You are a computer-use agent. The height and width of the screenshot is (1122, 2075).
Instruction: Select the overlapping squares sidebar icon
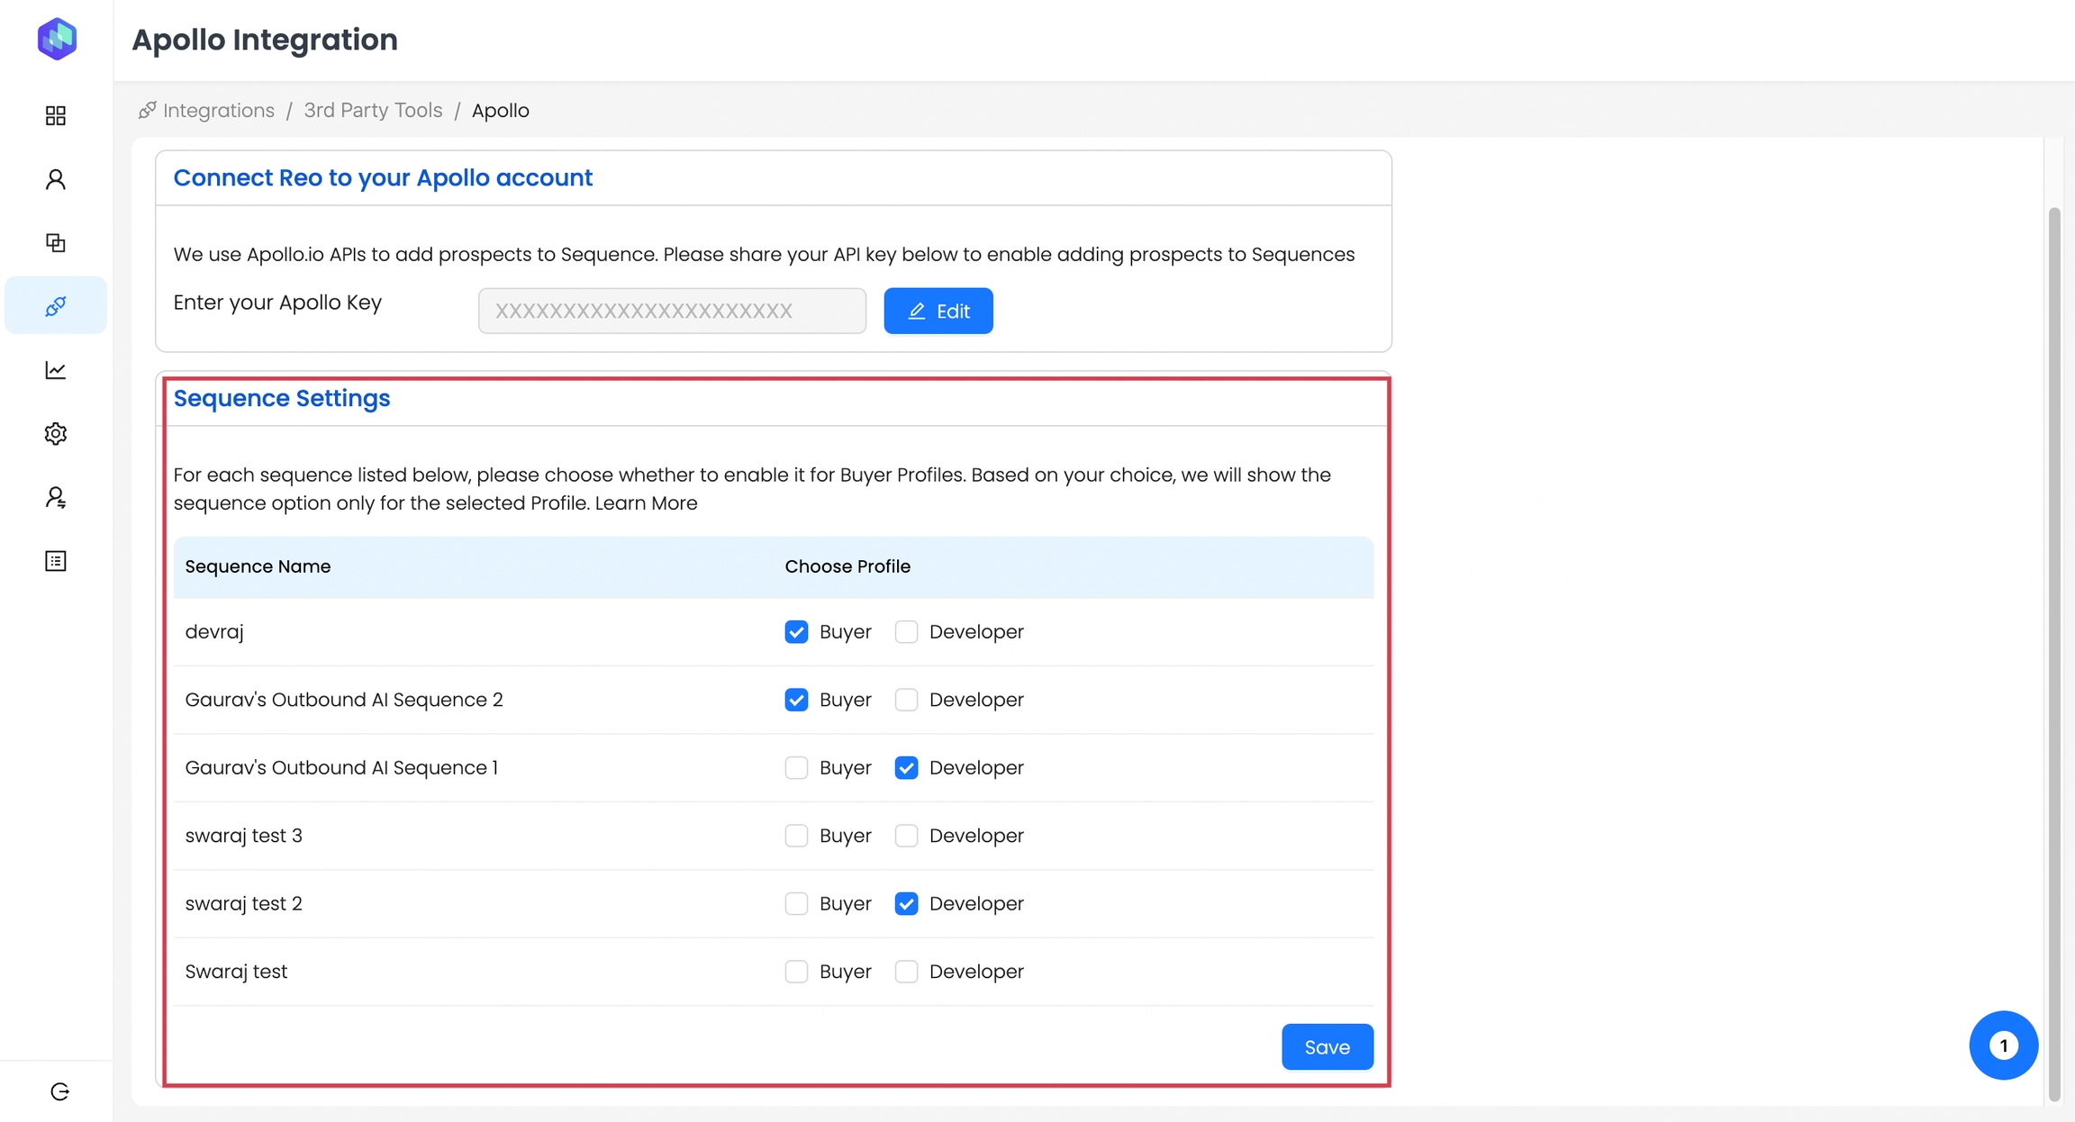coord(56,243)
